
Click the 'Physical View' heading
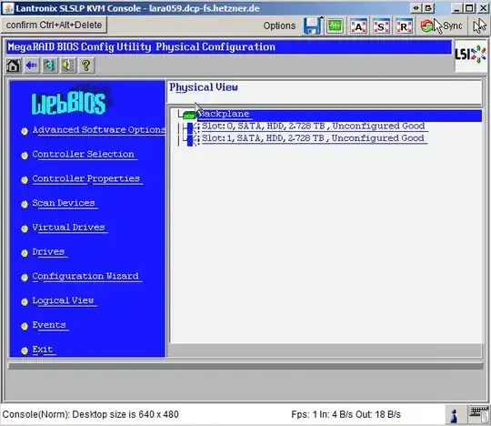[204, 87]
